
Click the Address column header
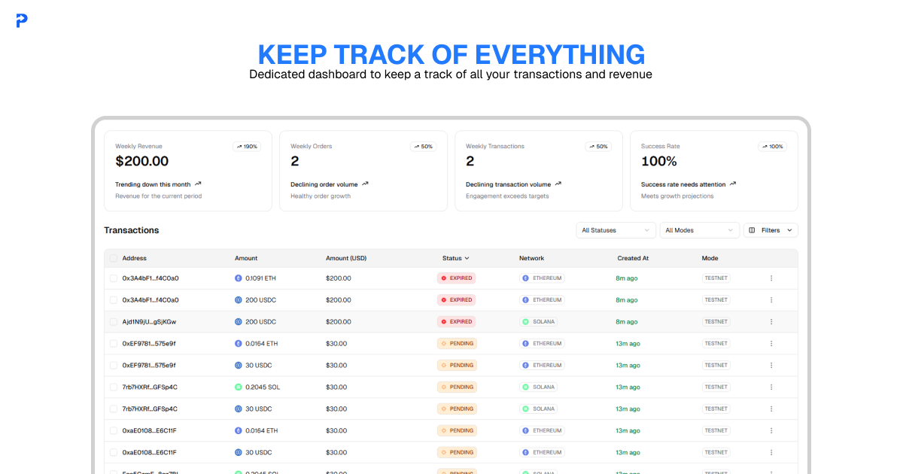tap(135, 258)
